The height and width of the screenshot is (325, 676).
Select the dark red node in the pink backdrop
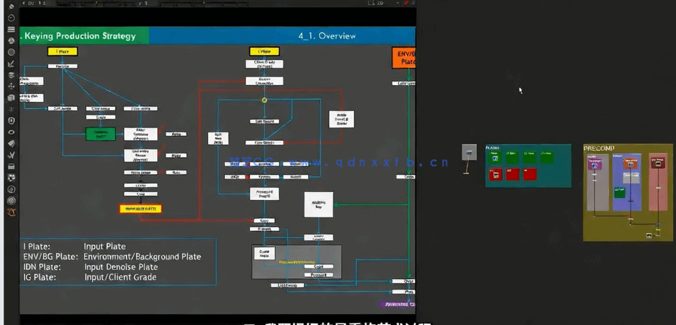pyautogui.click(x=657, y=162)
